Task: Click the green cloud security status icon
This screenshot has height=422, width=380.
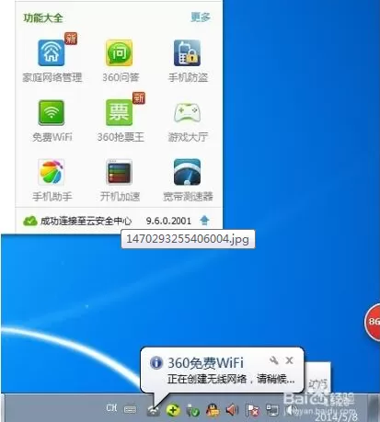Action: point(30,221)
